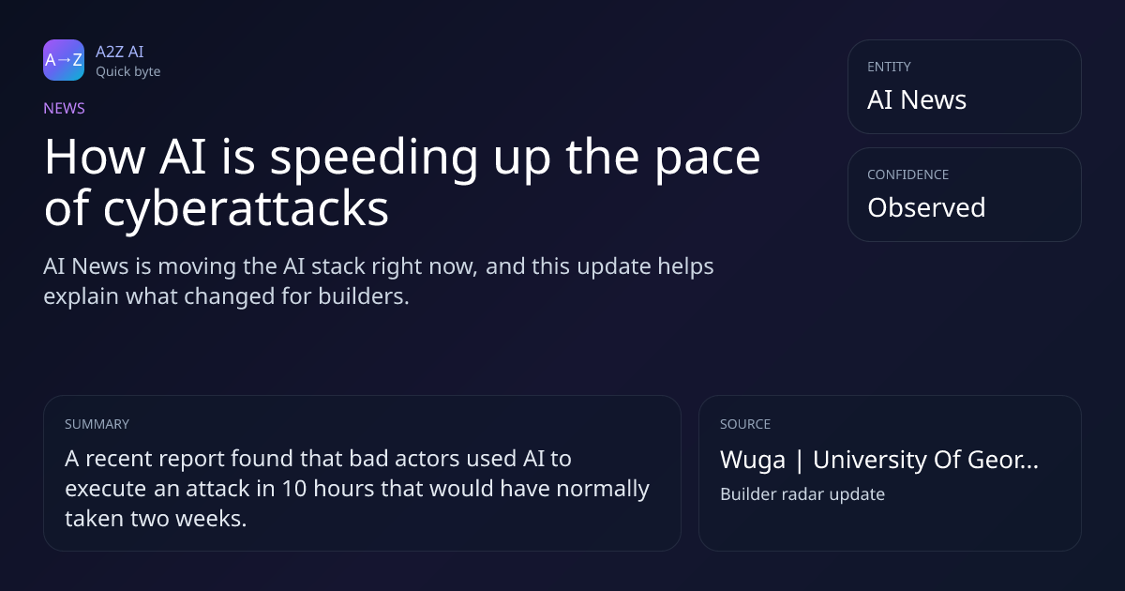
Task: Click the A→Z gradient logo icon
Action: pos(64,60)
